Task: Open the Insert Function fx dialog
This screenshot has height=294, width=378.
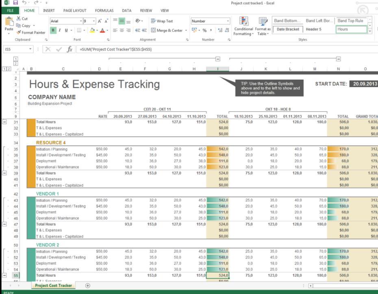Action: point(70,49)
